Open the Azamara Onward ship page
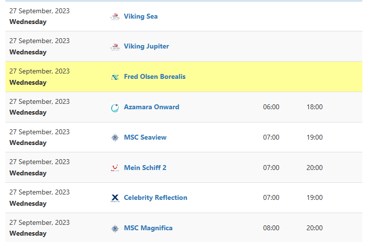This screenshot has width=378, height=242. (x=152, y=107)
